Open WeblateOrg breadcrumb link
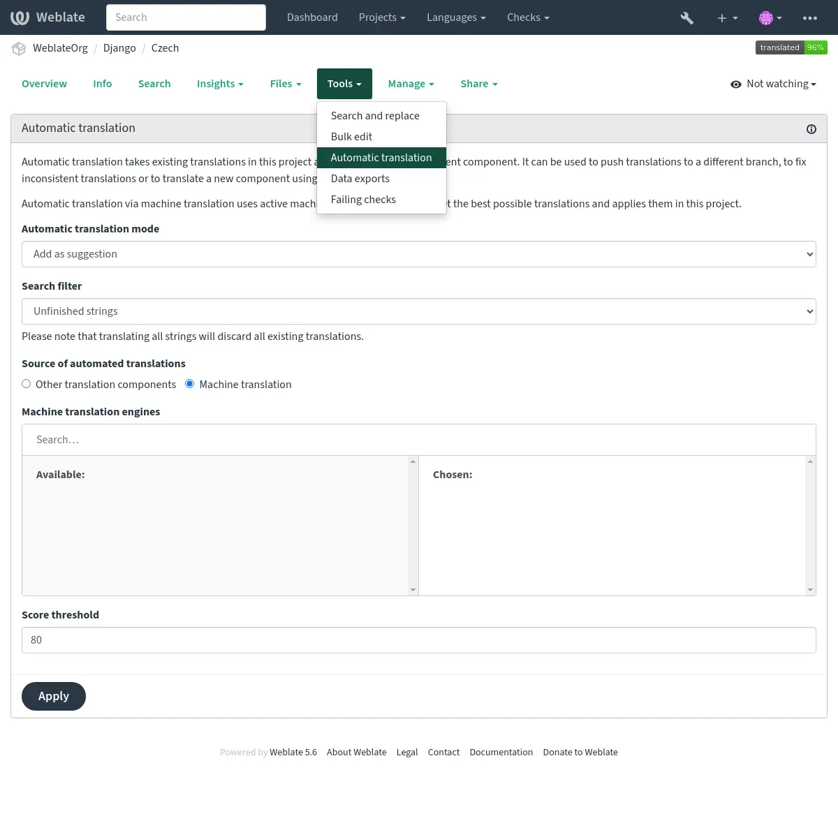The height and width of the screenshot is (830, 838). [60, 48]
